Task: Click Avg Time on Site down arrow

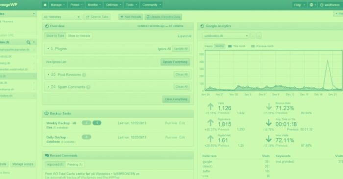Action: click(x=269, y=123)
